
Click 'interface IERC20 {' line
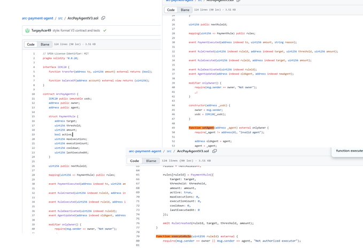[56, 67]
